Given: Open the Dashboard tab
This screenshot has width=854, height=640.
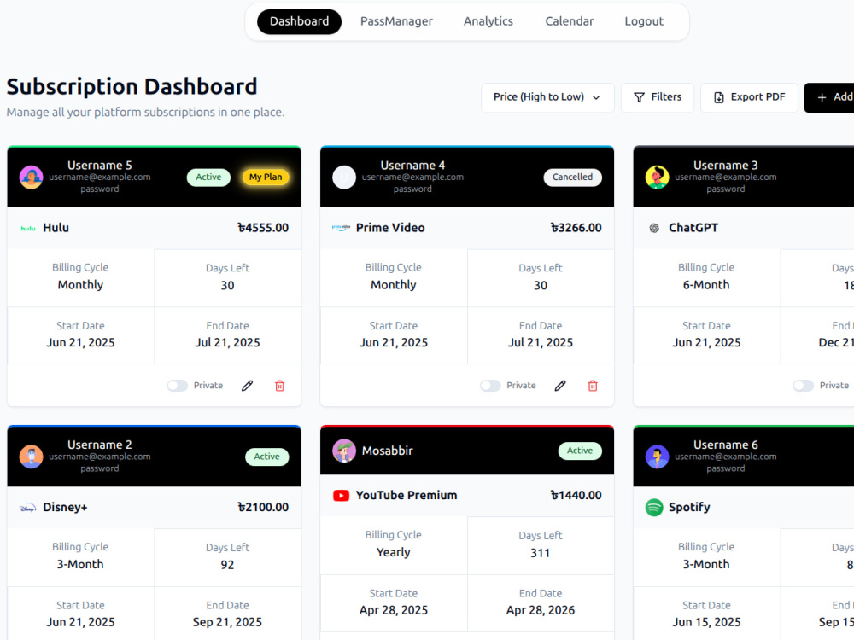Looking at the screenshot, I should point(299,22).
